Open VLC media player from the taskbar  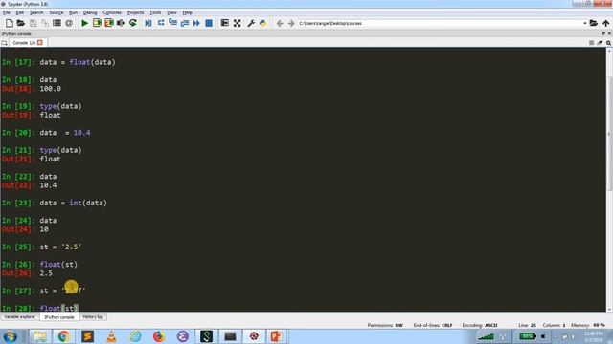click(111, 336)
